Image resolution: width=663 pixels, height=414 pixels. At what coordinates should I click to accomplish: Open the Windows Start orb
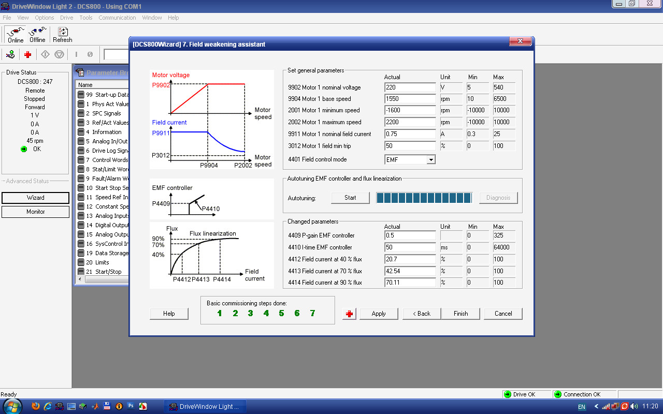[11, 406]
